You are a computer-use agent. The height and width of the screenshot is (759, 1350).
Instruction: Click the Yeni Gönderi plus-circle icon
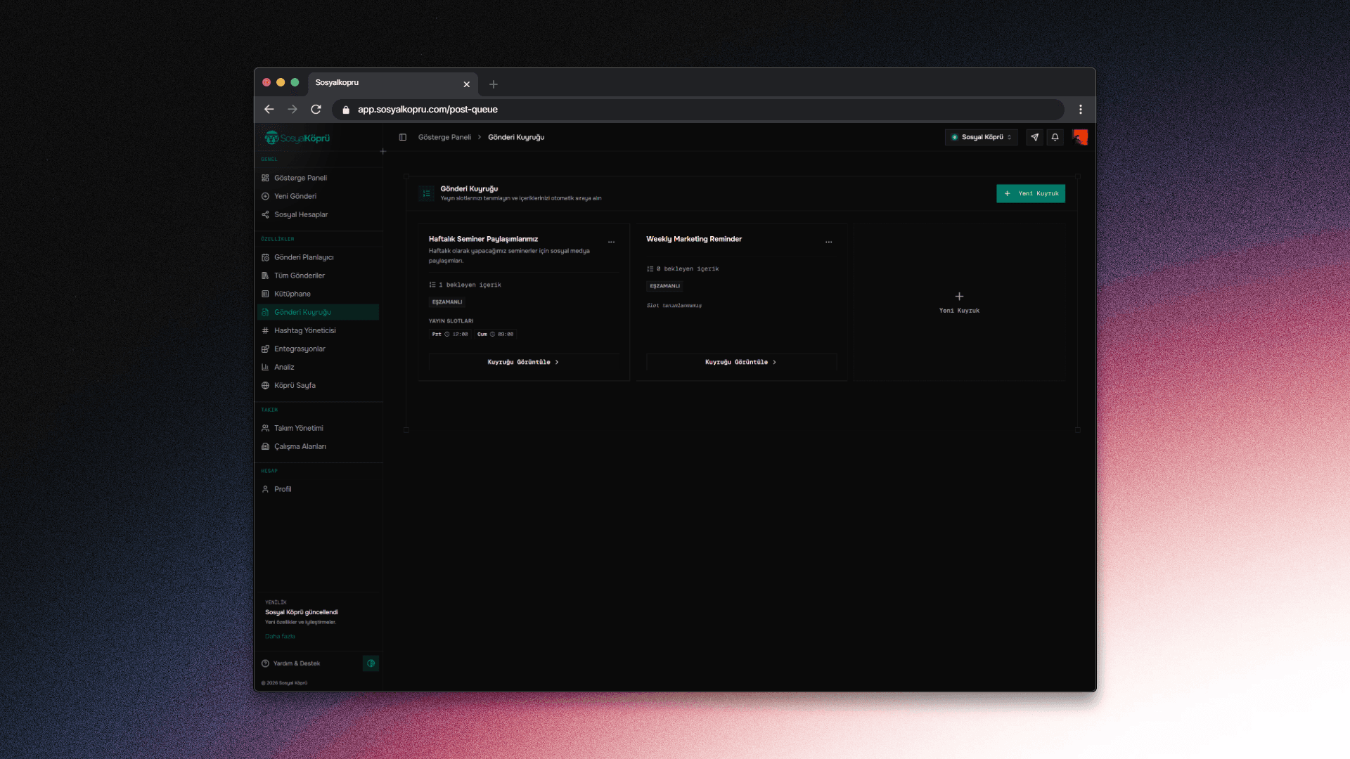[265, 196]
